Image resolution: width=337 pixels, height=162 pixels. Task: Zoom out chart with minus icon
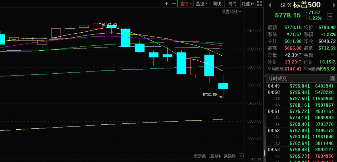point(173,4)
